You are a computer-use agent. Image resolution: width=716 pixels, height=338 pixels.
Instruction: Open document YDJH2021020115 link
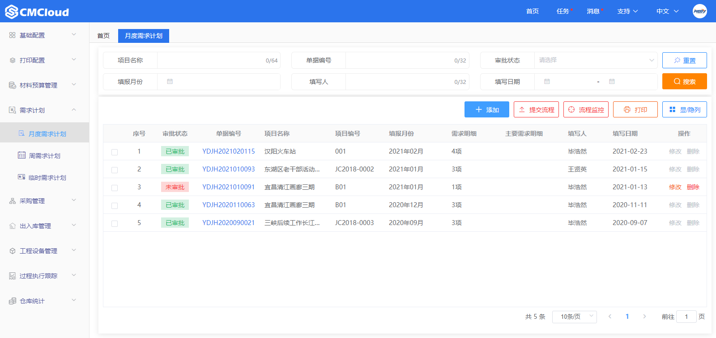(229, 151)
